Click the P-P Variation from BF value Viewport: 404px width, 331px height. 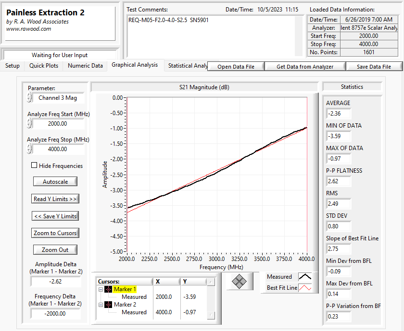pos(338,316)
